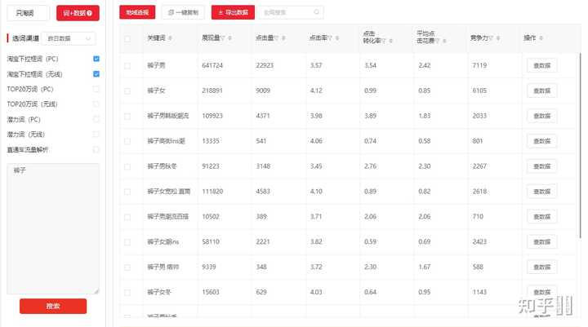
Task: Uncheck 淘宝下拉框词 (PC) checkbox
Action: 96,59
